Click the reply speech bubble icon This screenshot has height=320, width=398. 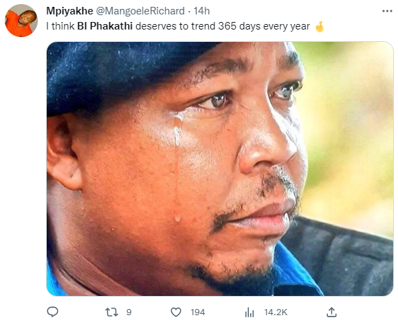pos(52,312)
